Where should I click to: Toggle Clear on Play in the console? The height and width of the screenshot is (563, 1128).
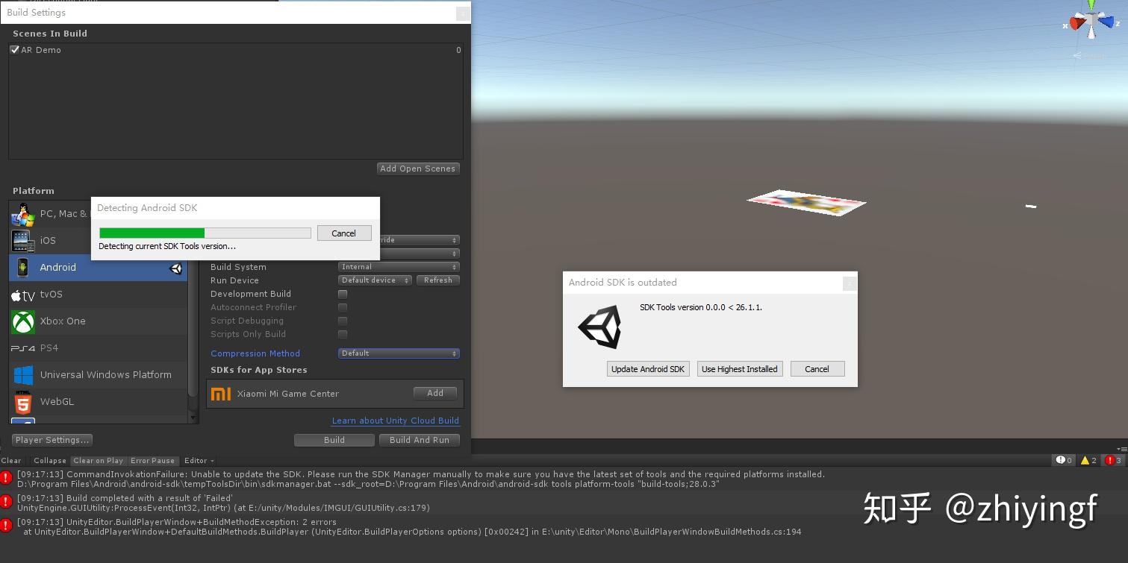(x=98, y=460)
